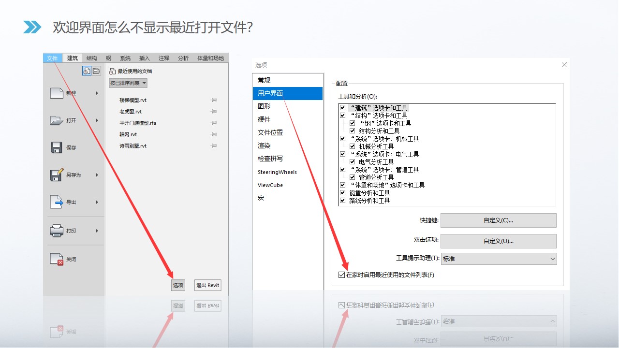Open recent file 楼梯模型.rvt
The height and width of the screenshot is (348, 619).
click(x=133, y=100)
